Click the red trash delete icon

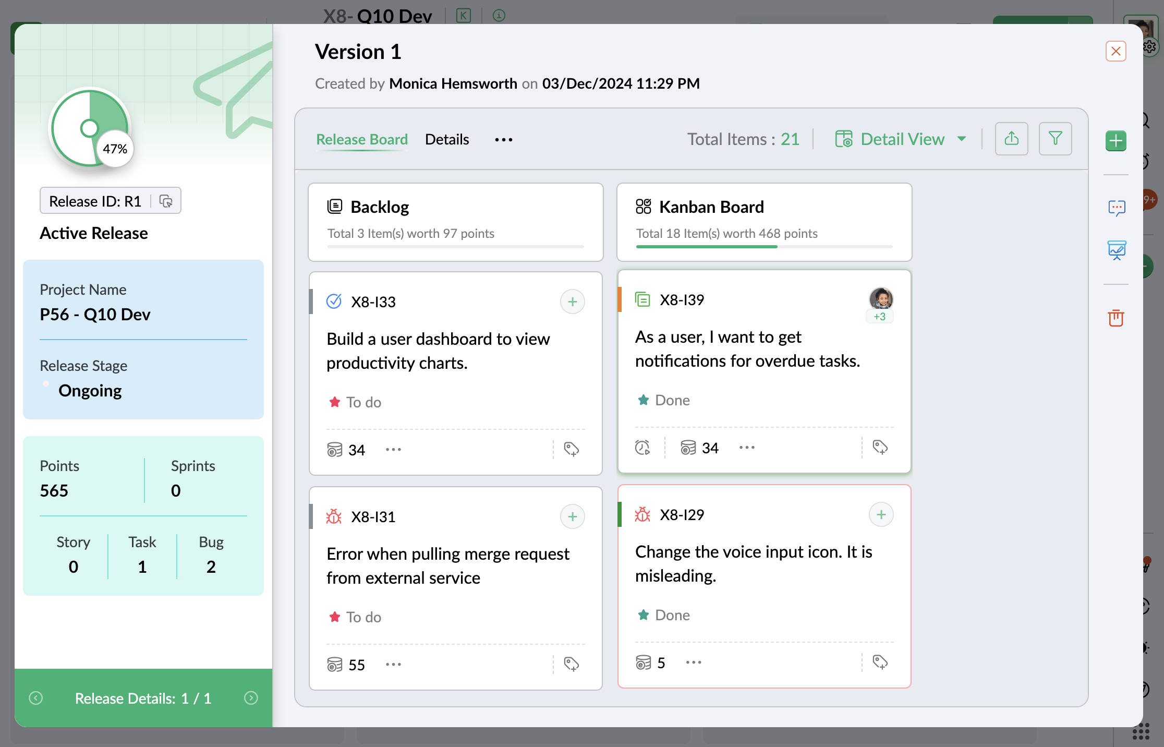coord(1116,317)
